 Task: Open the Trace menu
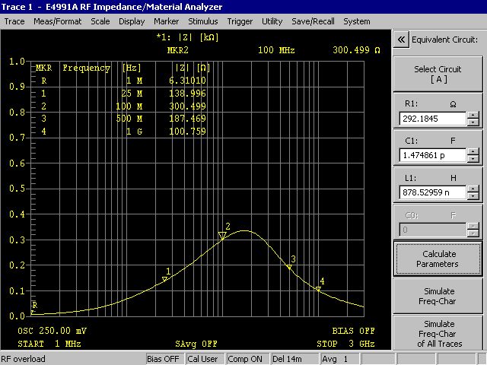pos(14,21)
